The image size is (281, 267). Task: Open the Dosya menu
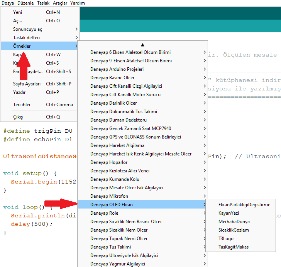point(8,3)
